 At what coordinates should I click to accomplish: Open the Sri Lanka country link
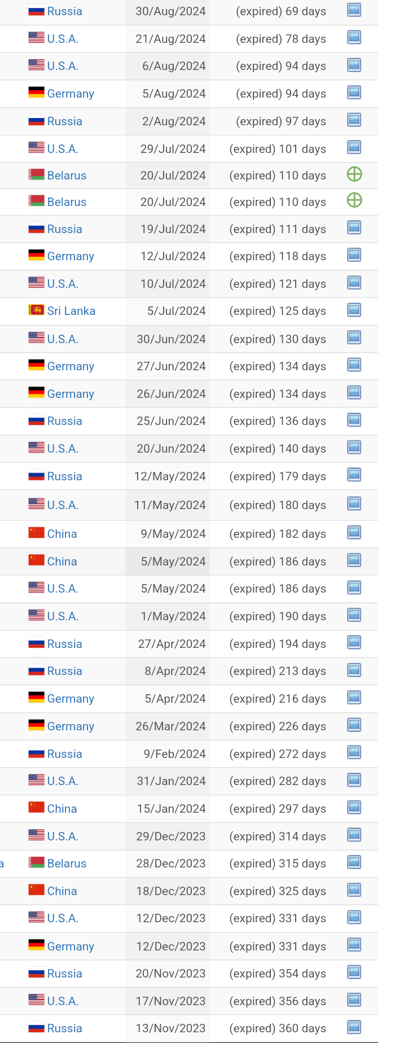[71, 311]
